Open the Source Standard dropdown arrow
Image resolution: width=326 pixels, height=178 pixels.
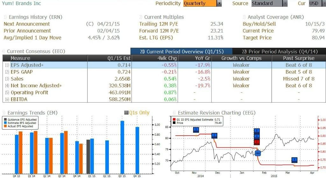click(285, 3)
